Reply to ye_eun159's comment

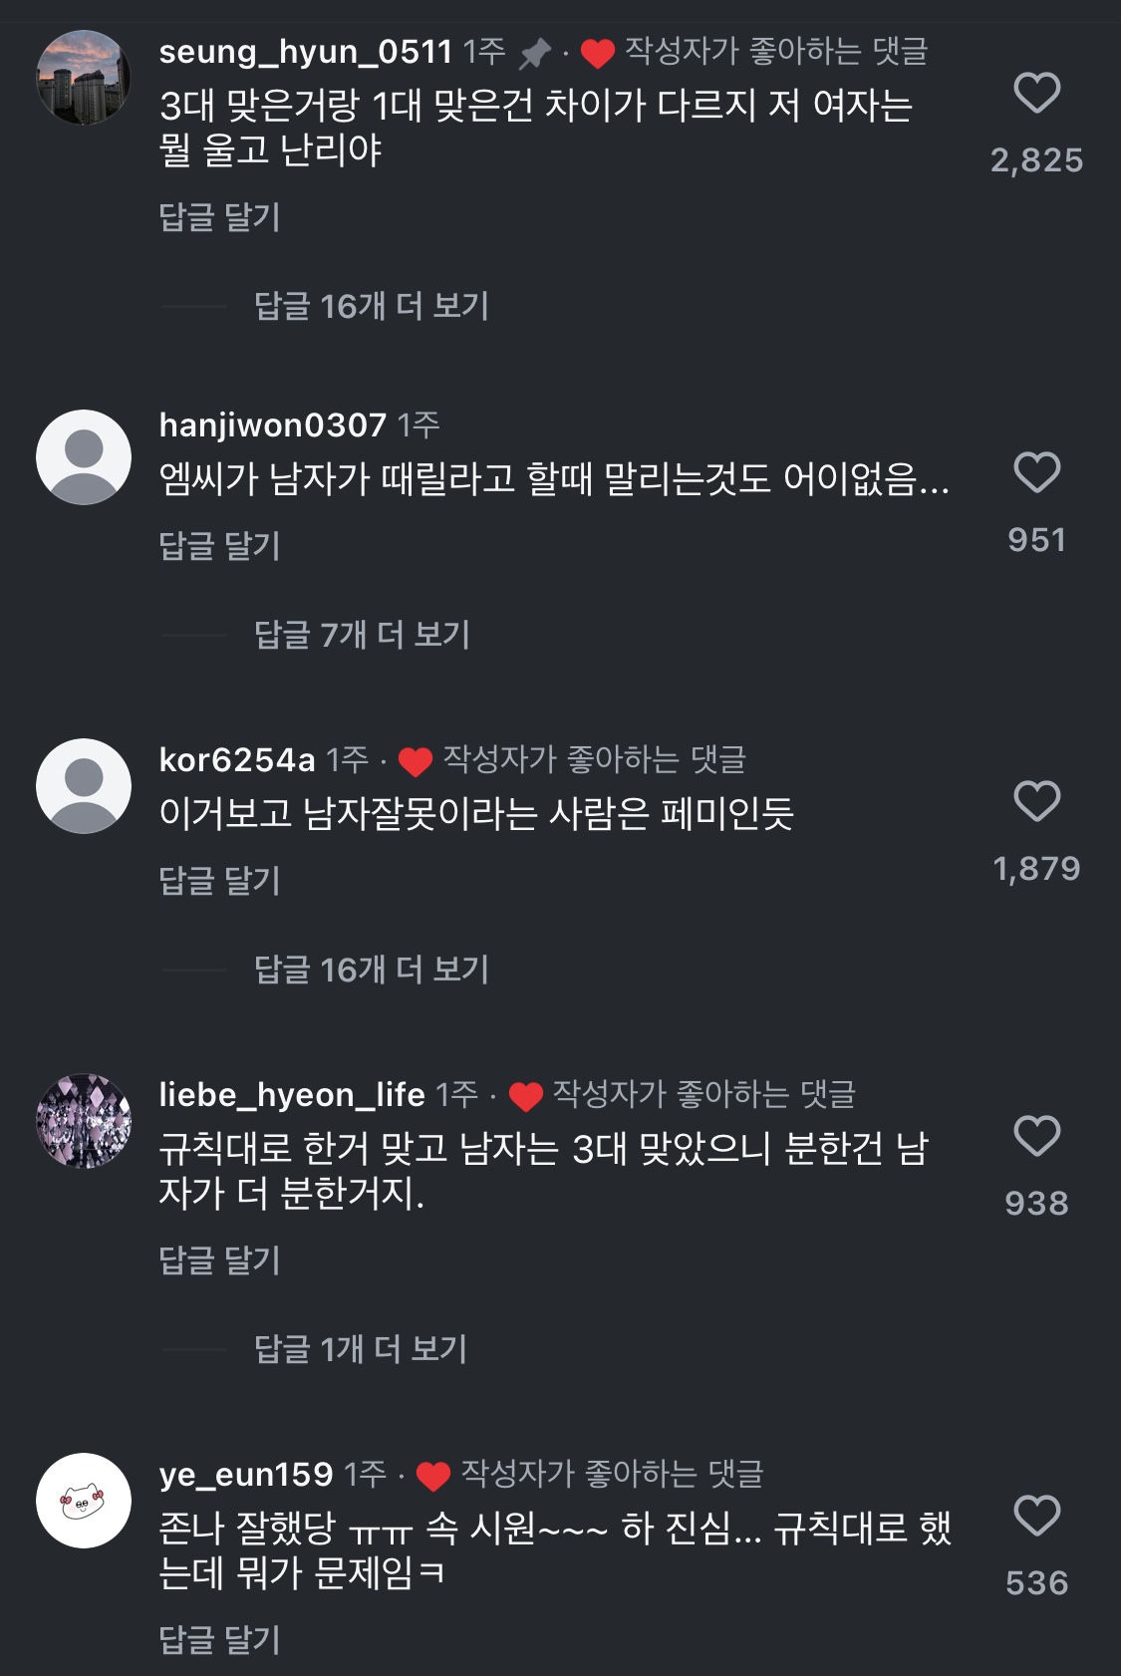point(219,1640)
